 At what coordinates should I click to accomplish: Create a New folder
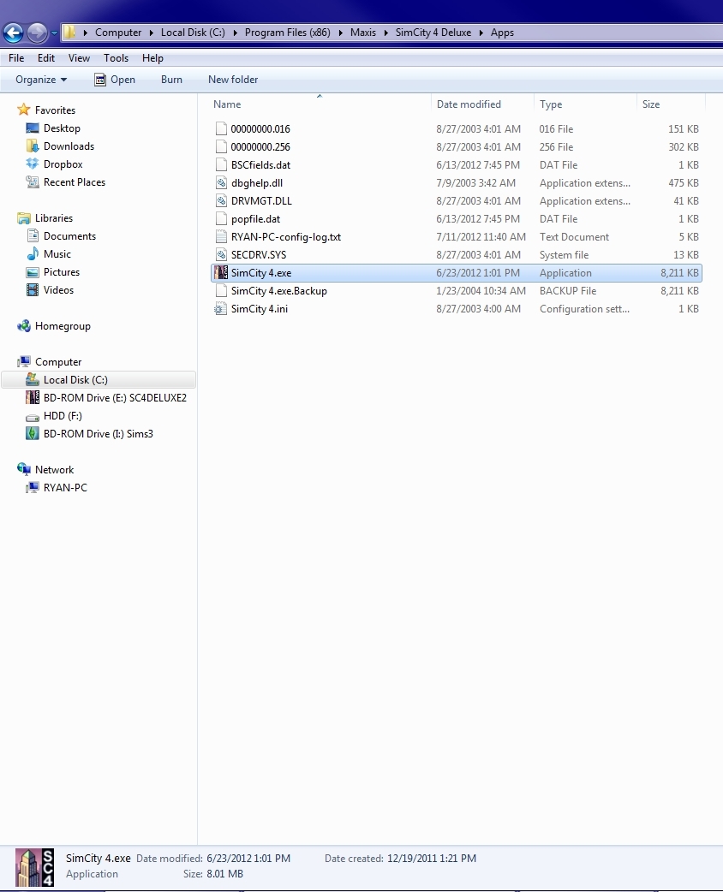[233, 80]
